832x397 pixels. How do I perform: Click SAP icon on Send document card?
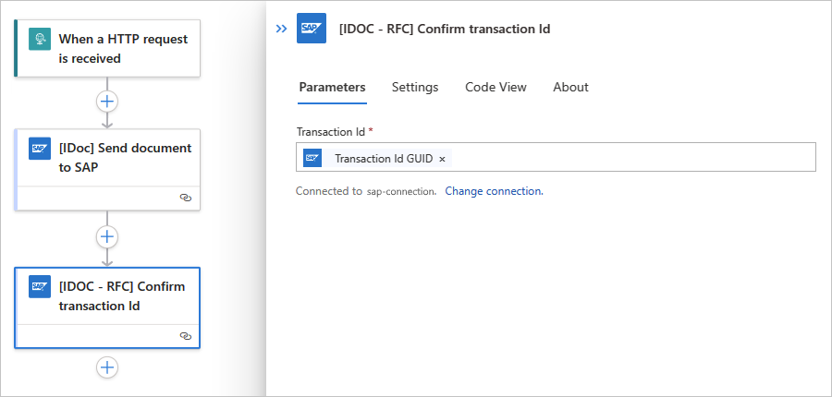coord(40,149)
